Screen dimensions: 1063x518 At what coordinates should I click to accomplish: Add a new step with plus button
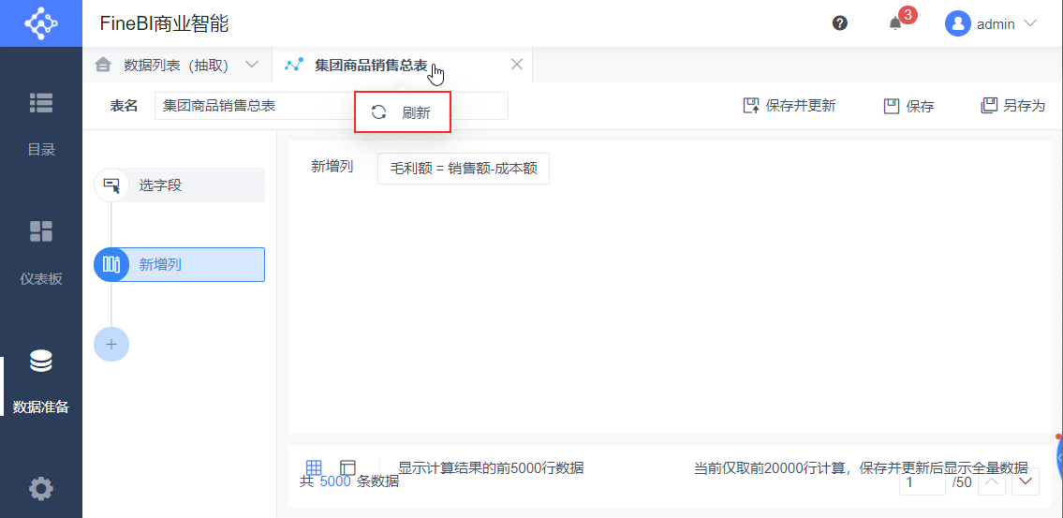click(111, 344)
